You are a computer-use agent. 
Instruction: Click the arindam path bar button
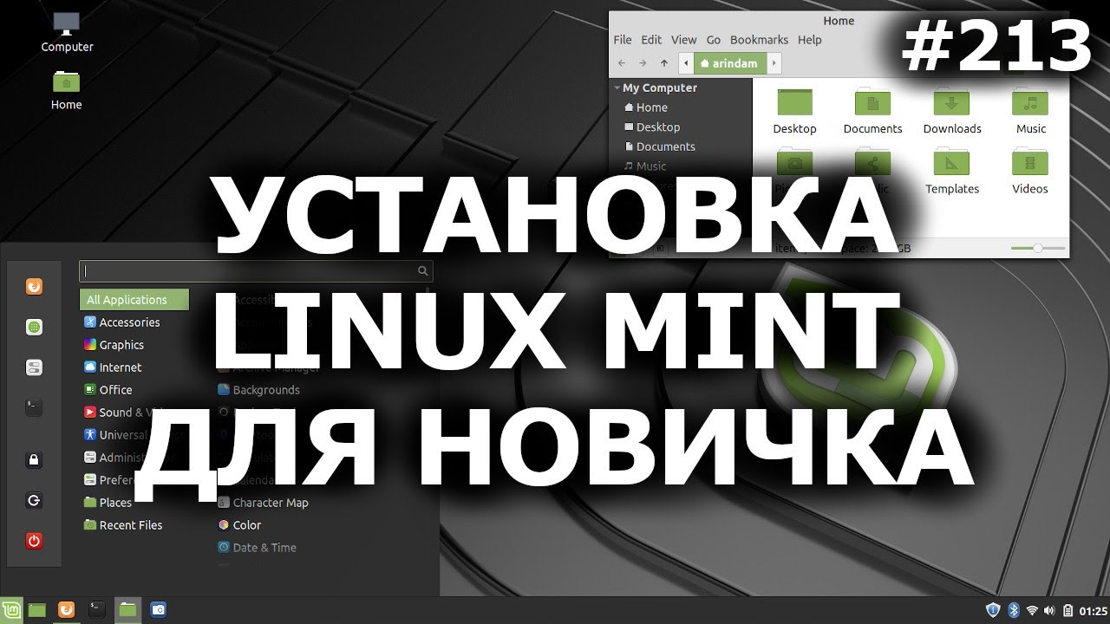[x=729, y=63]
